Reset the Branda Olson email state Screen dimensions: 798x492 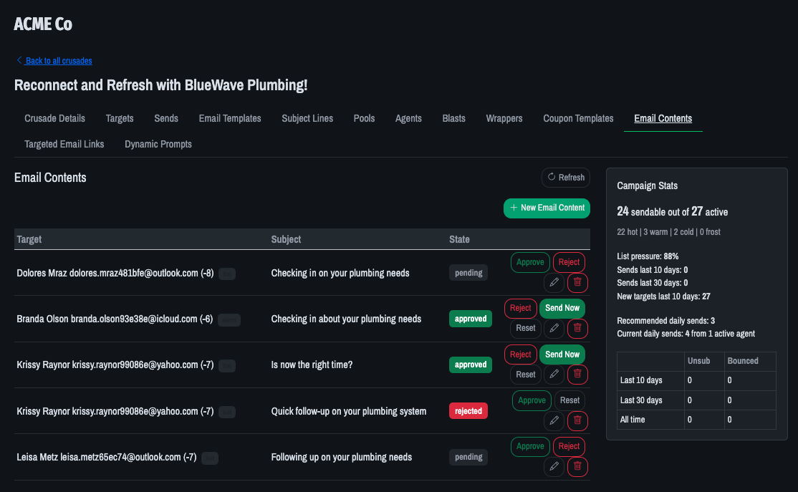tap(525, 328)
